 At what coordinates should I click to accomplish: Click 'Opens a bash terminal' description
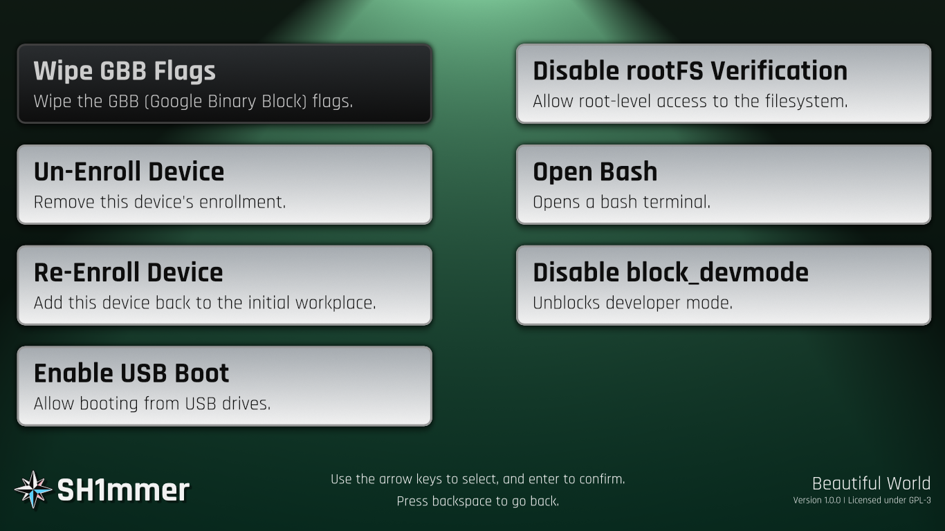621,203
